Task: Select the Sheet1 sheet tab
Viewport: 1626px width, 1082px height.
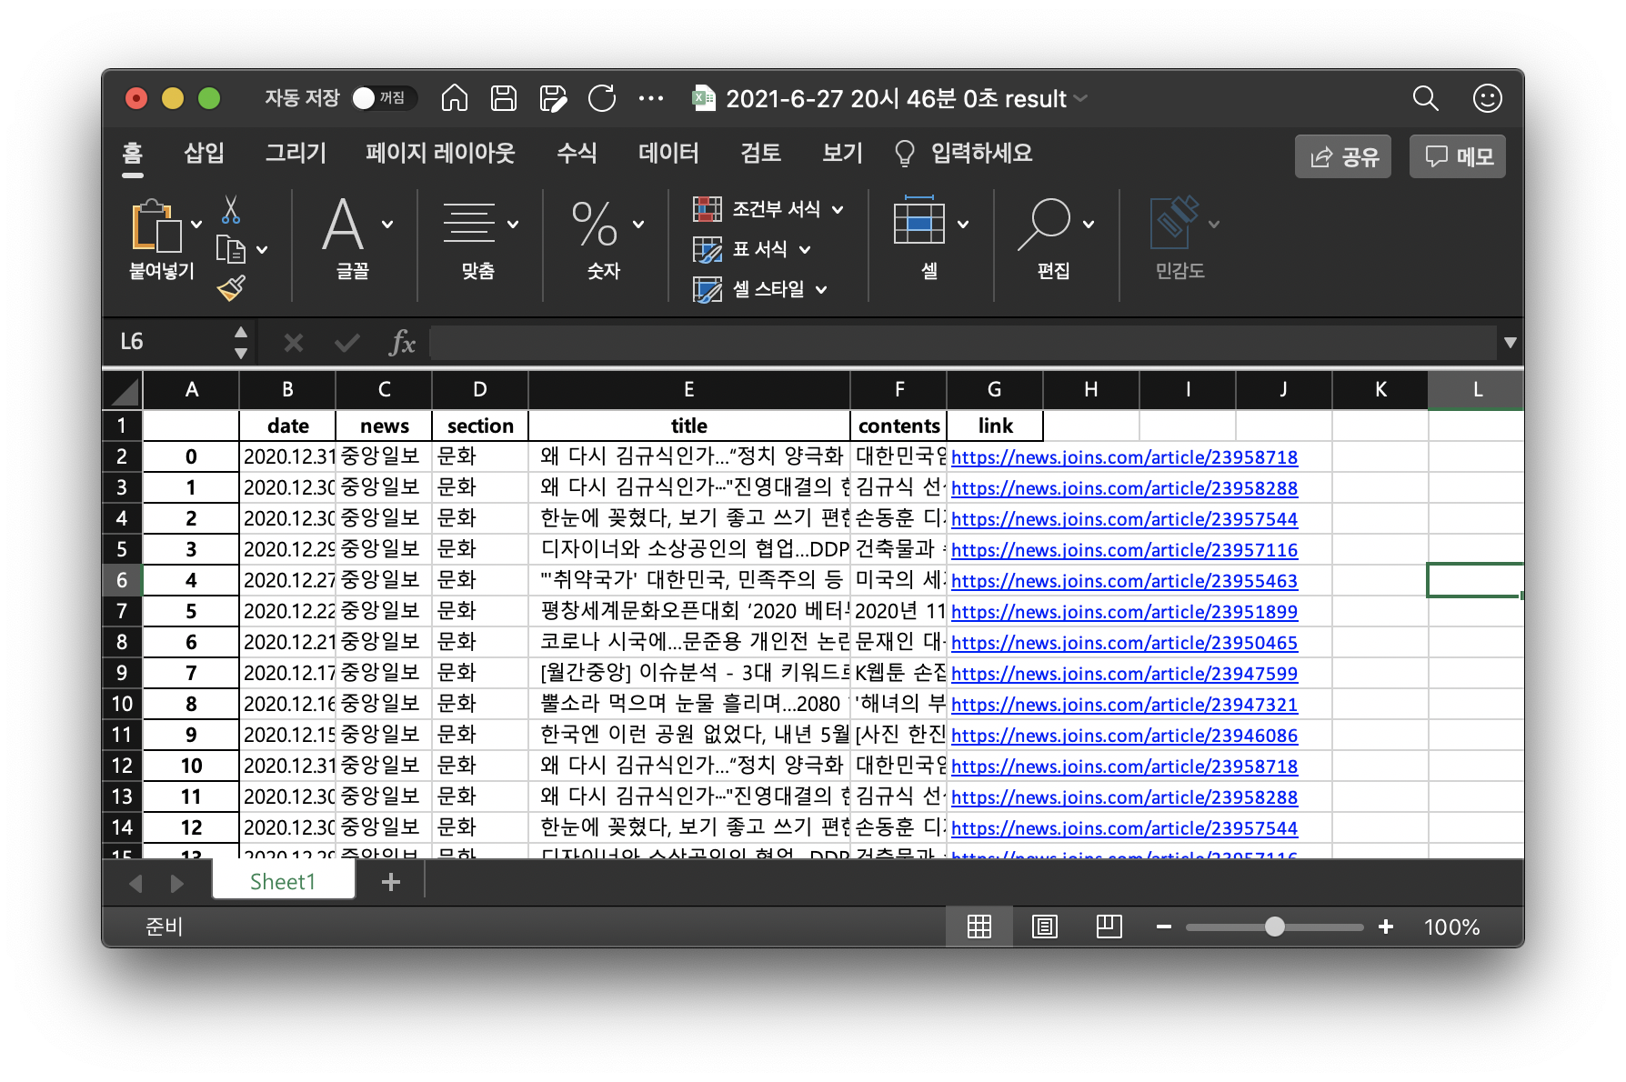Action: [283, 881]
